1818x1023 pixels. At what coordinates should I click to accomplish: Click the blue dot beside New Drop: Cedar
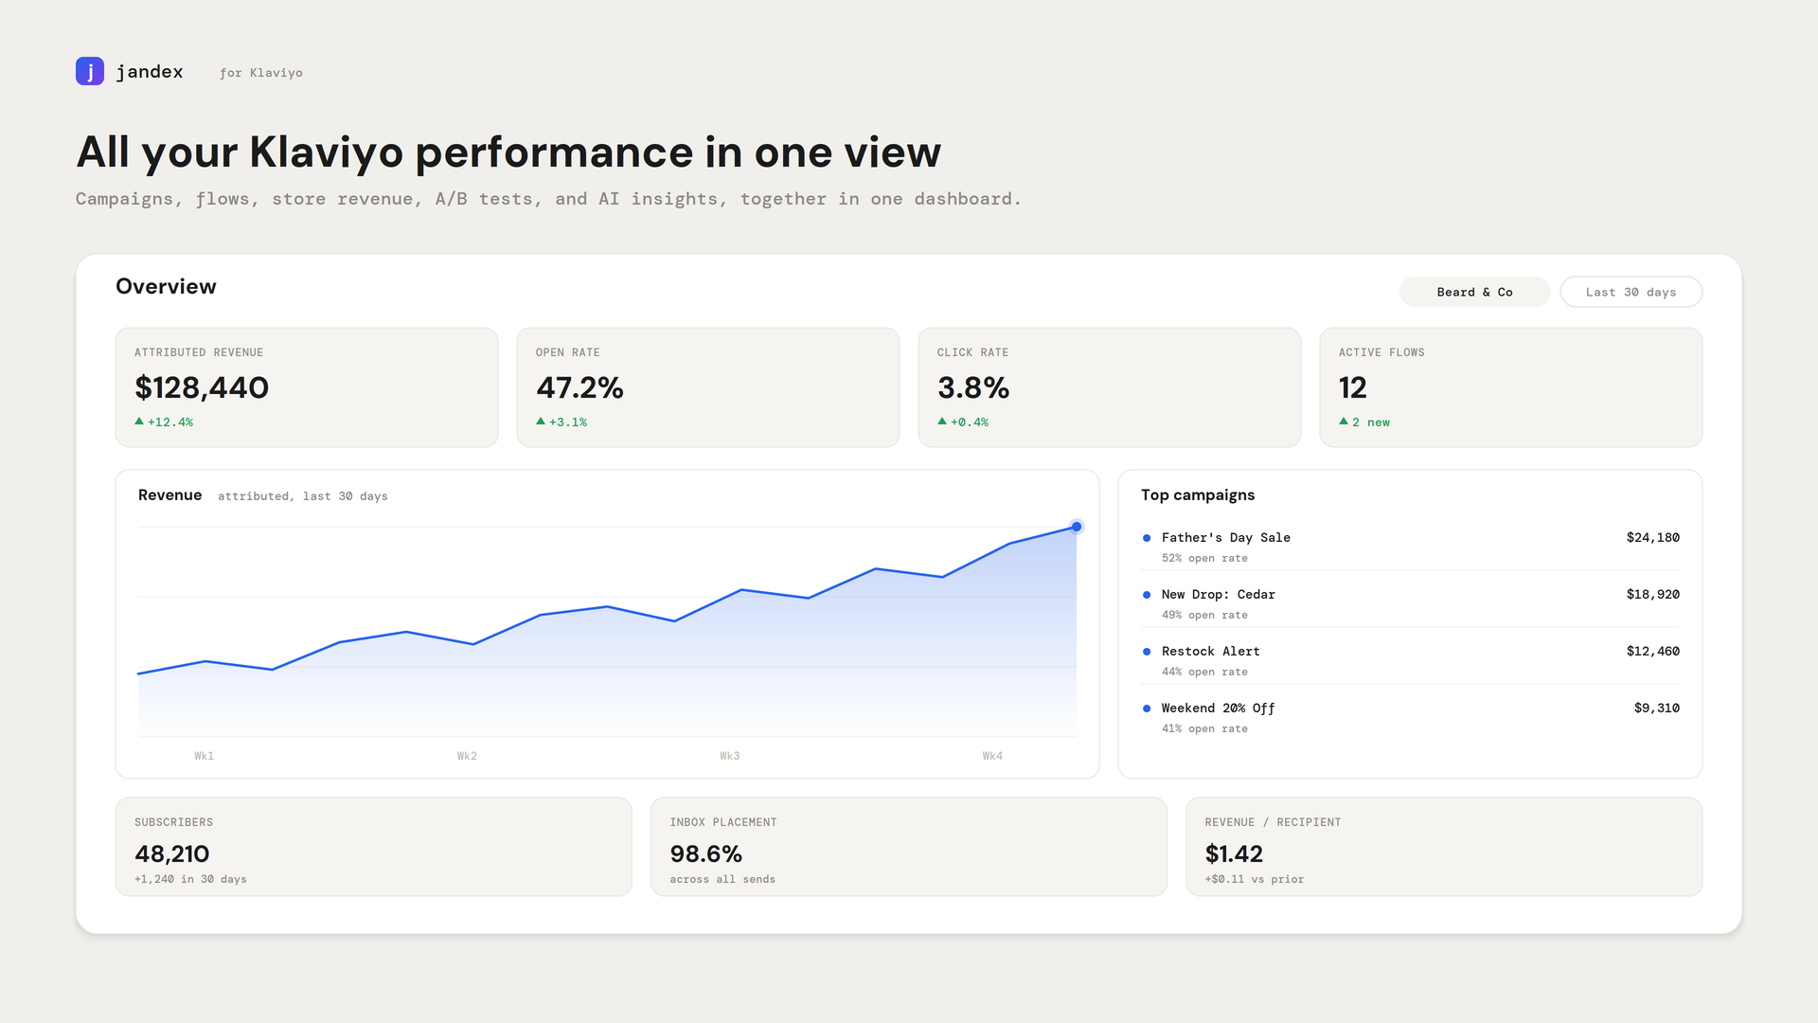click(1147, 595)
